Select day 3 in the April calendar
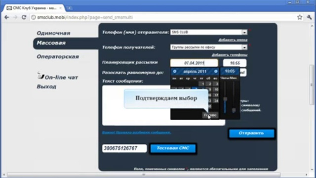This screenshot has height=178, width=316. point(216,84)
